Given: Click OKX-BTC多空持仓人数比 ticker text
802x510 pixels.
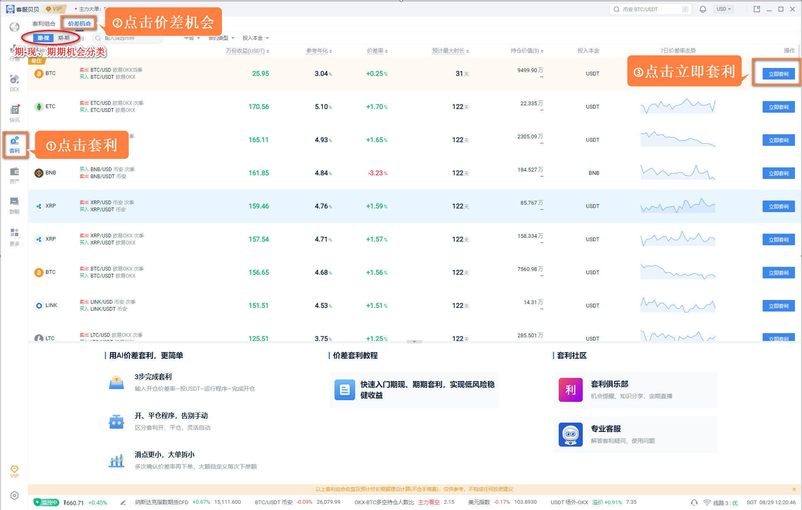Looking at the screenshot, I should 384,502.
